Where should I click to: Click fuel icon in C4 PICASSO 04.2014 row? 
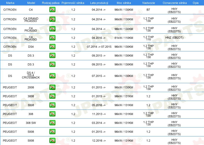[x=52, y=29]
